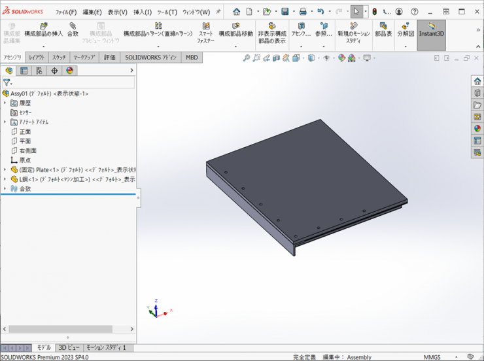Click the Zoom to Fit icon
This screenshot has width=484, height=361.
point(247,58)
